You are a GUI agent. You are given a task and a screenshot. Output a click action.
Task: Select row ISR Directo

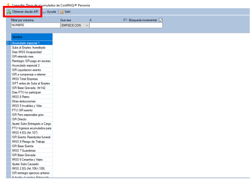tap(32, 119)
